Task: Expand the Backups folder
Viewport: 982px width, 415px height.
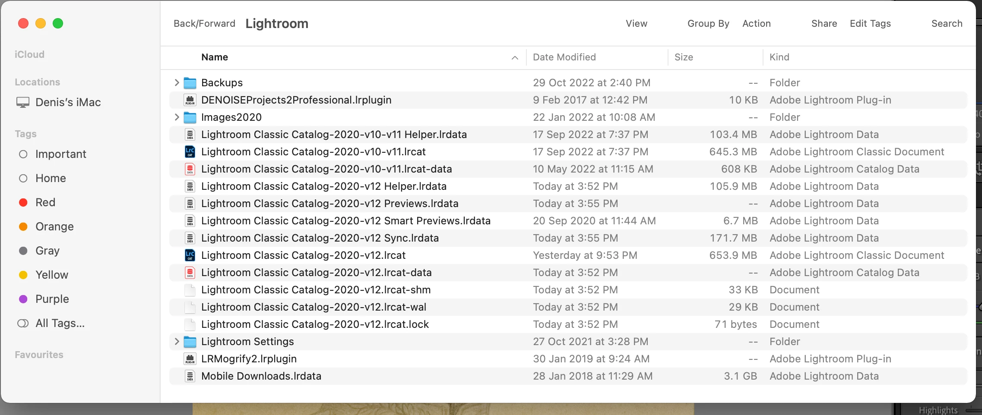Action: coord(177,82)
